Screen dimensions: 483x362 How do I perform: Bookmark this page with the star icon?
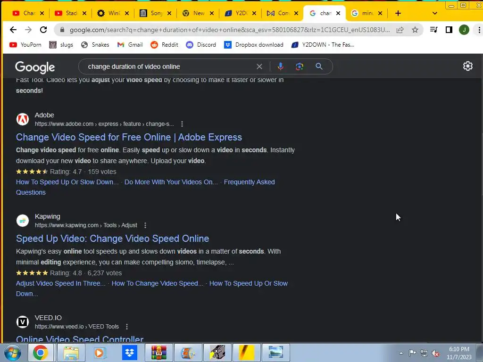[415, 30]
